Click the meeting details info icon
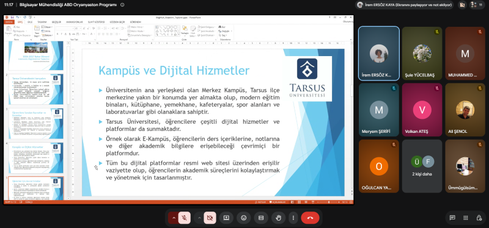Image resolution: width=489 pixels, height=228 pixels. tap(122, 5)
